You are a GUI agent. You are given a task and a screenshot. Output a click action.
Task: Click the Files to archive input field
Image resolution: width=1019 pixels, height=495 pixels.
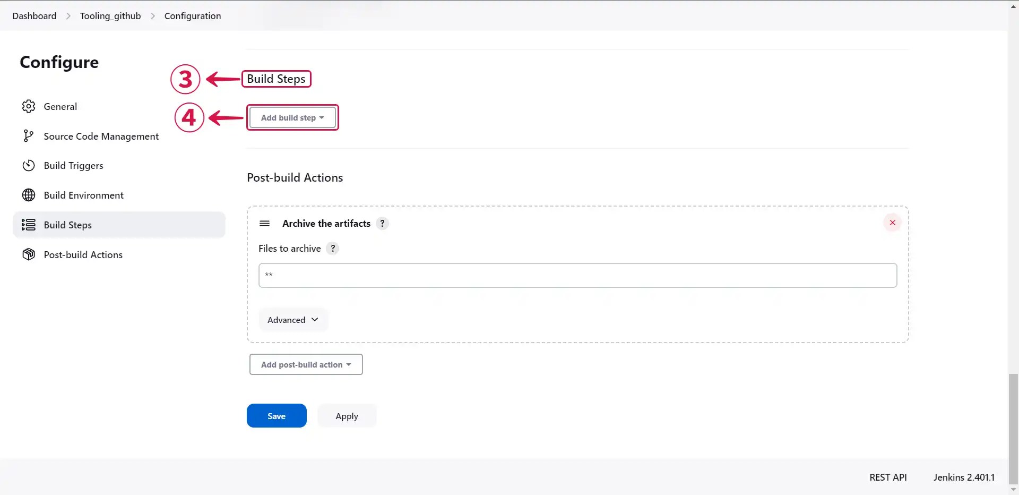577,275
